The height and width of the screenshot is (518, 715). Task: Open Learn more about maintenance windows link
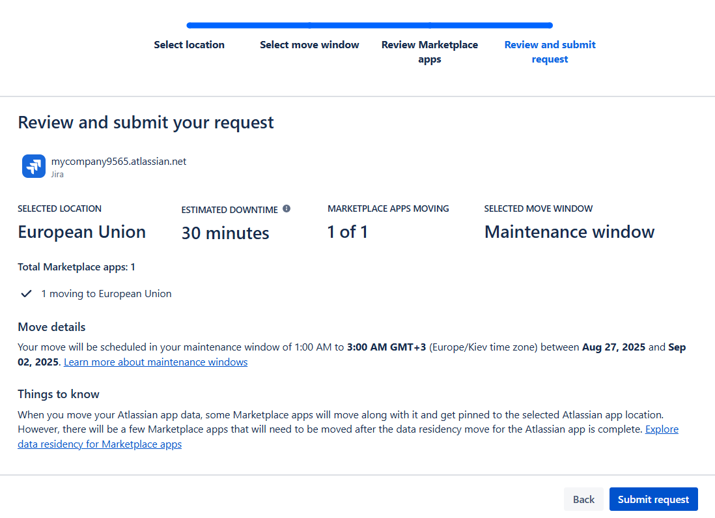click(156, 362)
